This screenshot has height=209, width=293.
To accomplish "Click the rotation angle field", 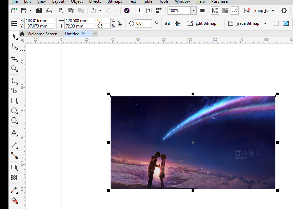I will pos(143,23).
